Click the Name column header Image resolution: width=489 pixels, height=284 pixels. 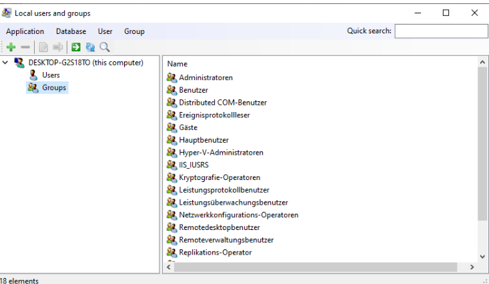click(177, 64)
